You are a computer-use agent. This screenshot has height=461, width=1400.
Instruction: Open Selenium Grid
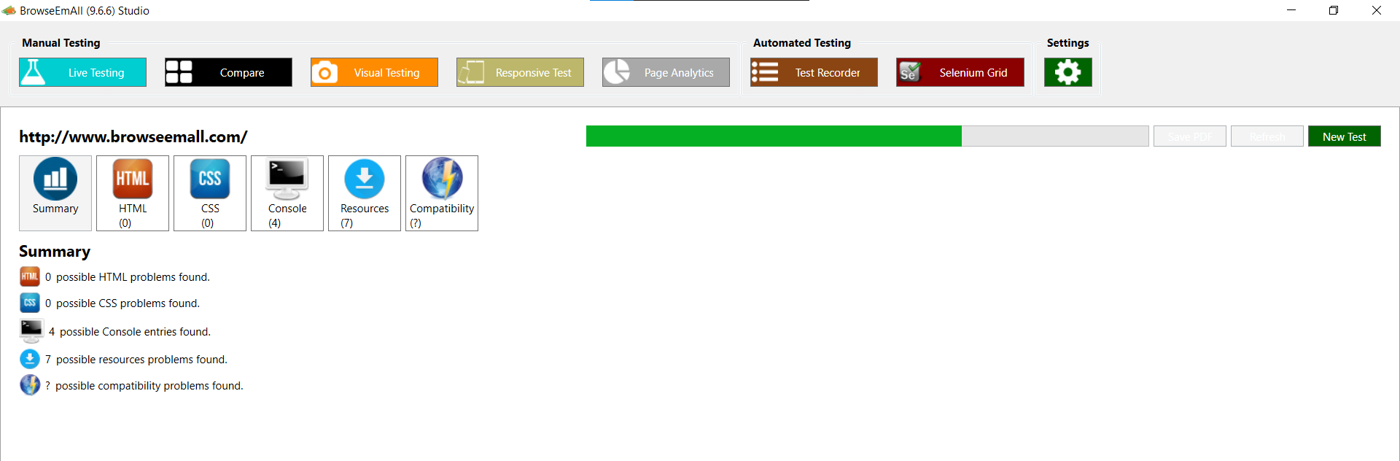[x=960, y=72]
